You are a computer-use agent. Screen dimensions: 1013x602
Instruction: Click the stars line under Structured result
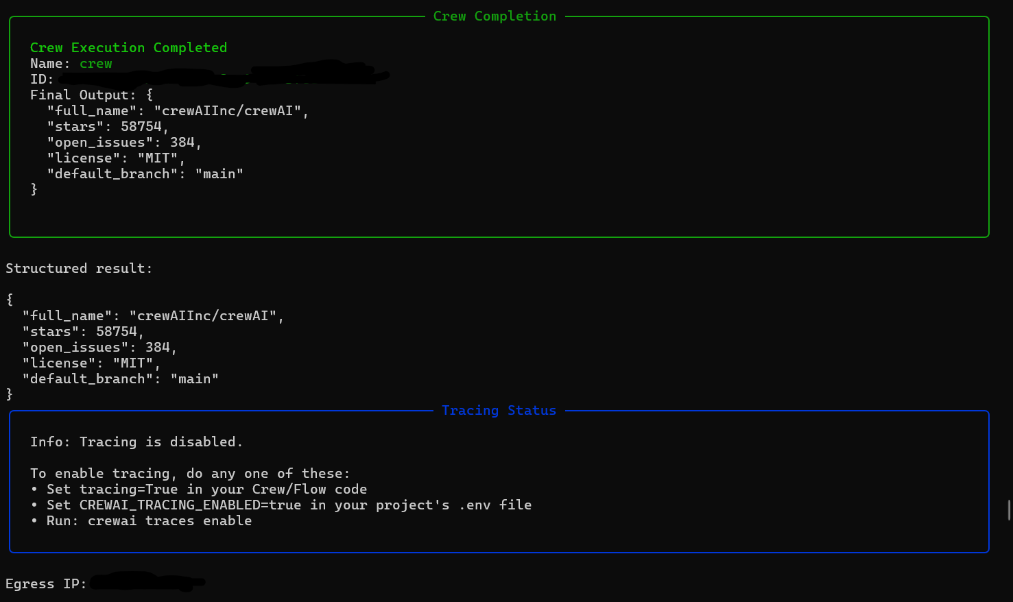point(83,332)
